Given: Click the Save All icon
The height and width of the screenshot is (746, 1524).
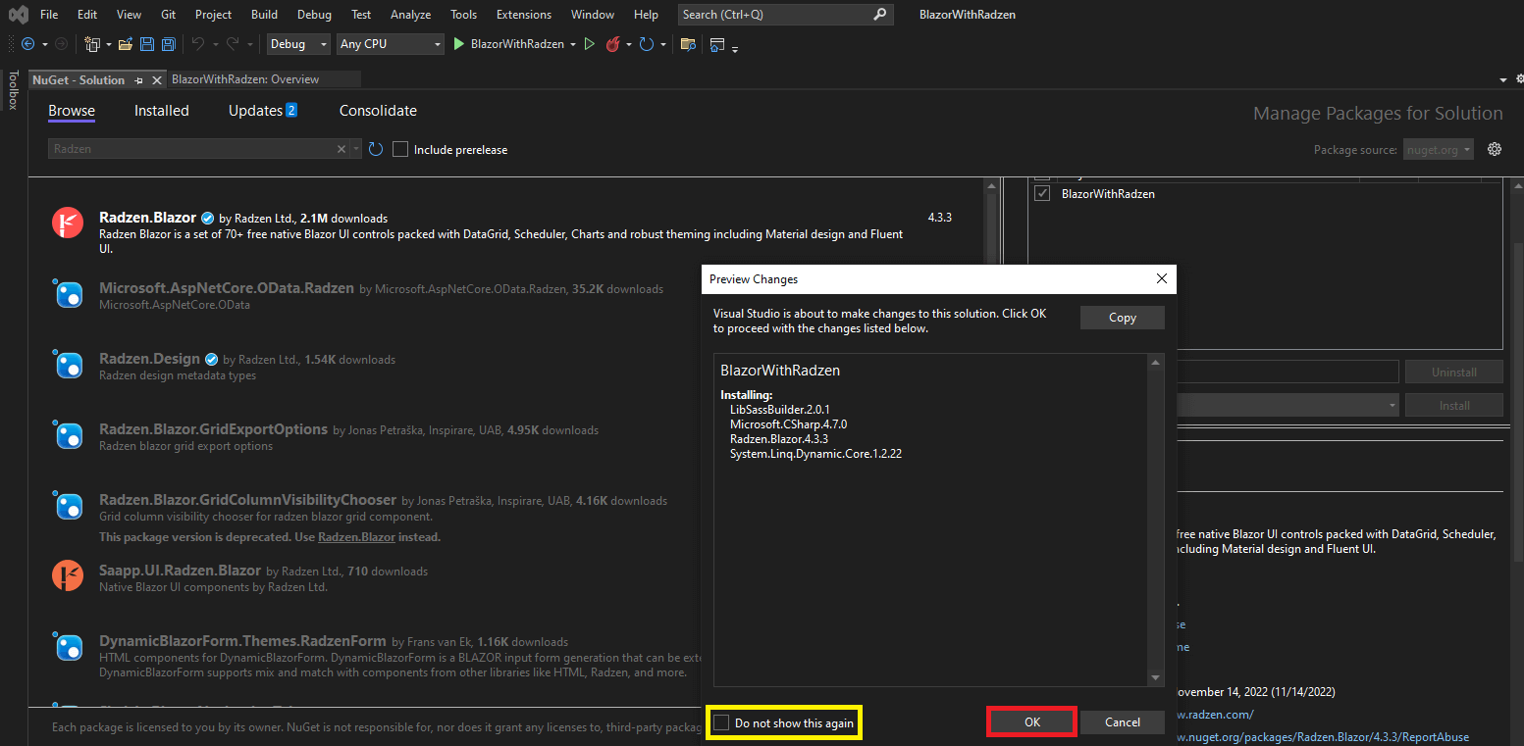Looking at the screenshot, I should 168,44.
